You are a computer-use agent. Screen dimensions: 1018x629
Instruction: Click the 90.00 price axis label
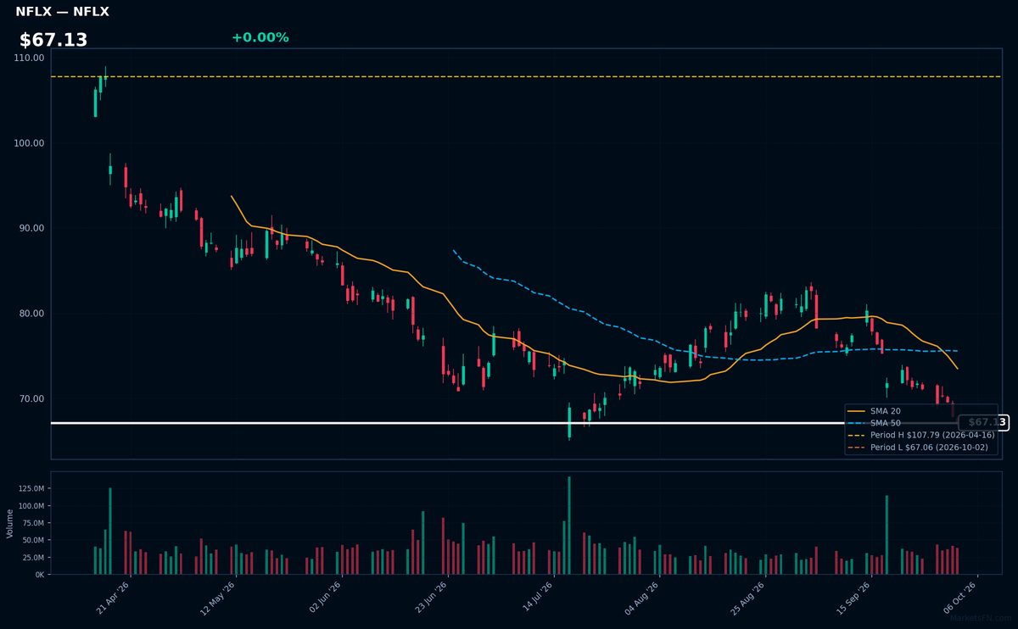[x=32, y=229]
